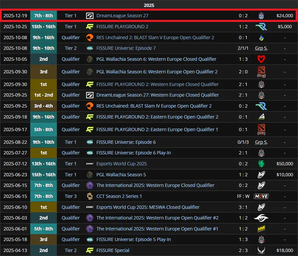
Task: Click the EWC icon beside the MESWA Closed Qualifier
Action: pos(90,207)
